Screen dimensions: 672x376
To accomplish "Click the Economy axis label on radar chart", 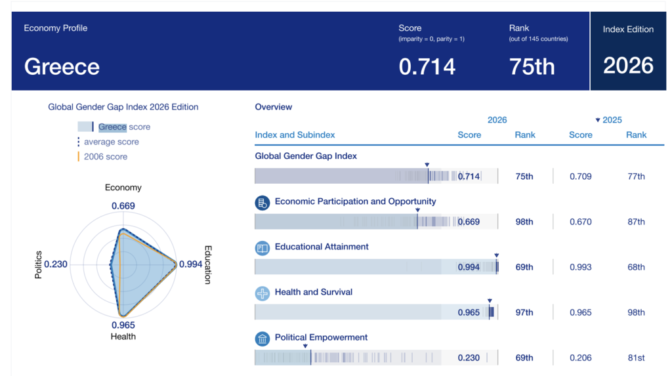I will click(123, 188).
